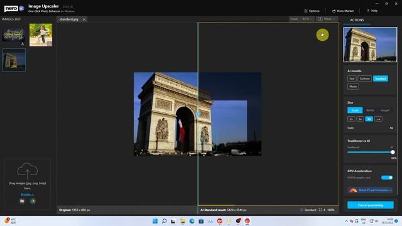Open Windows Search from taskbar
The image size is (402, 226).
[164, 221]
